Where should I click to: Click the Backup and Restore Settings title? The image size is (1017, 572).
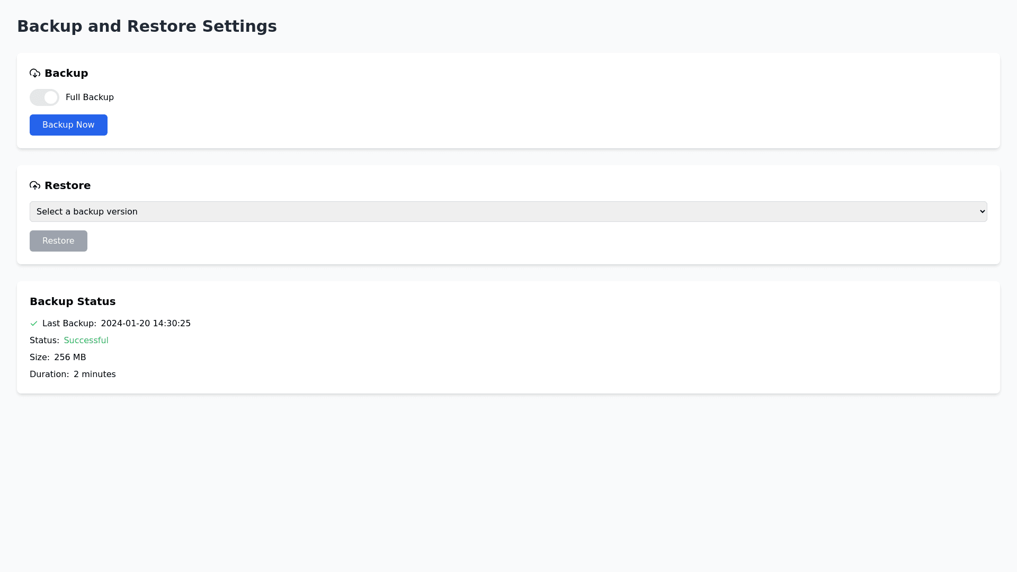pyautogui.click(x=147, y=26)
